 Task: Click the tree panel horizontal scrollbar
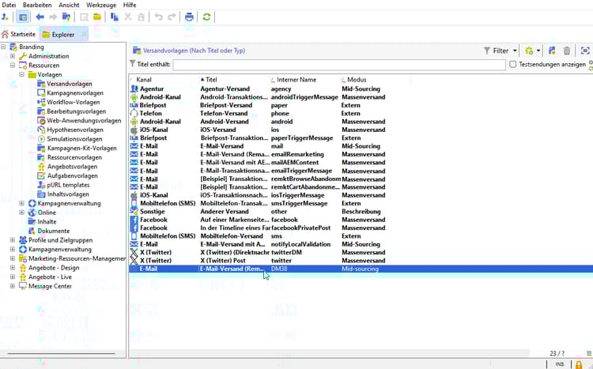[x=61, y=354]
